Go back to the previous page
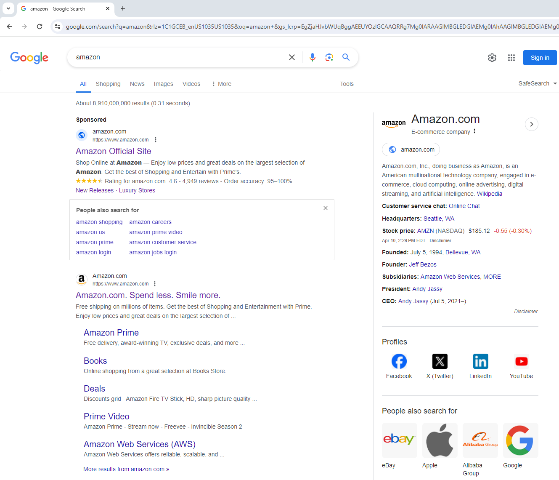Viewport: 559px width, 480px height. pyautogui.click(x=9, y=27)
